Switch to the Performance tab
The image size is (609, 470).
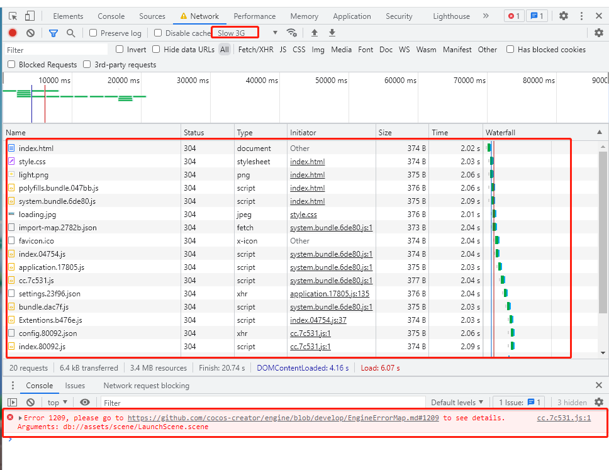tap(254, 16)
